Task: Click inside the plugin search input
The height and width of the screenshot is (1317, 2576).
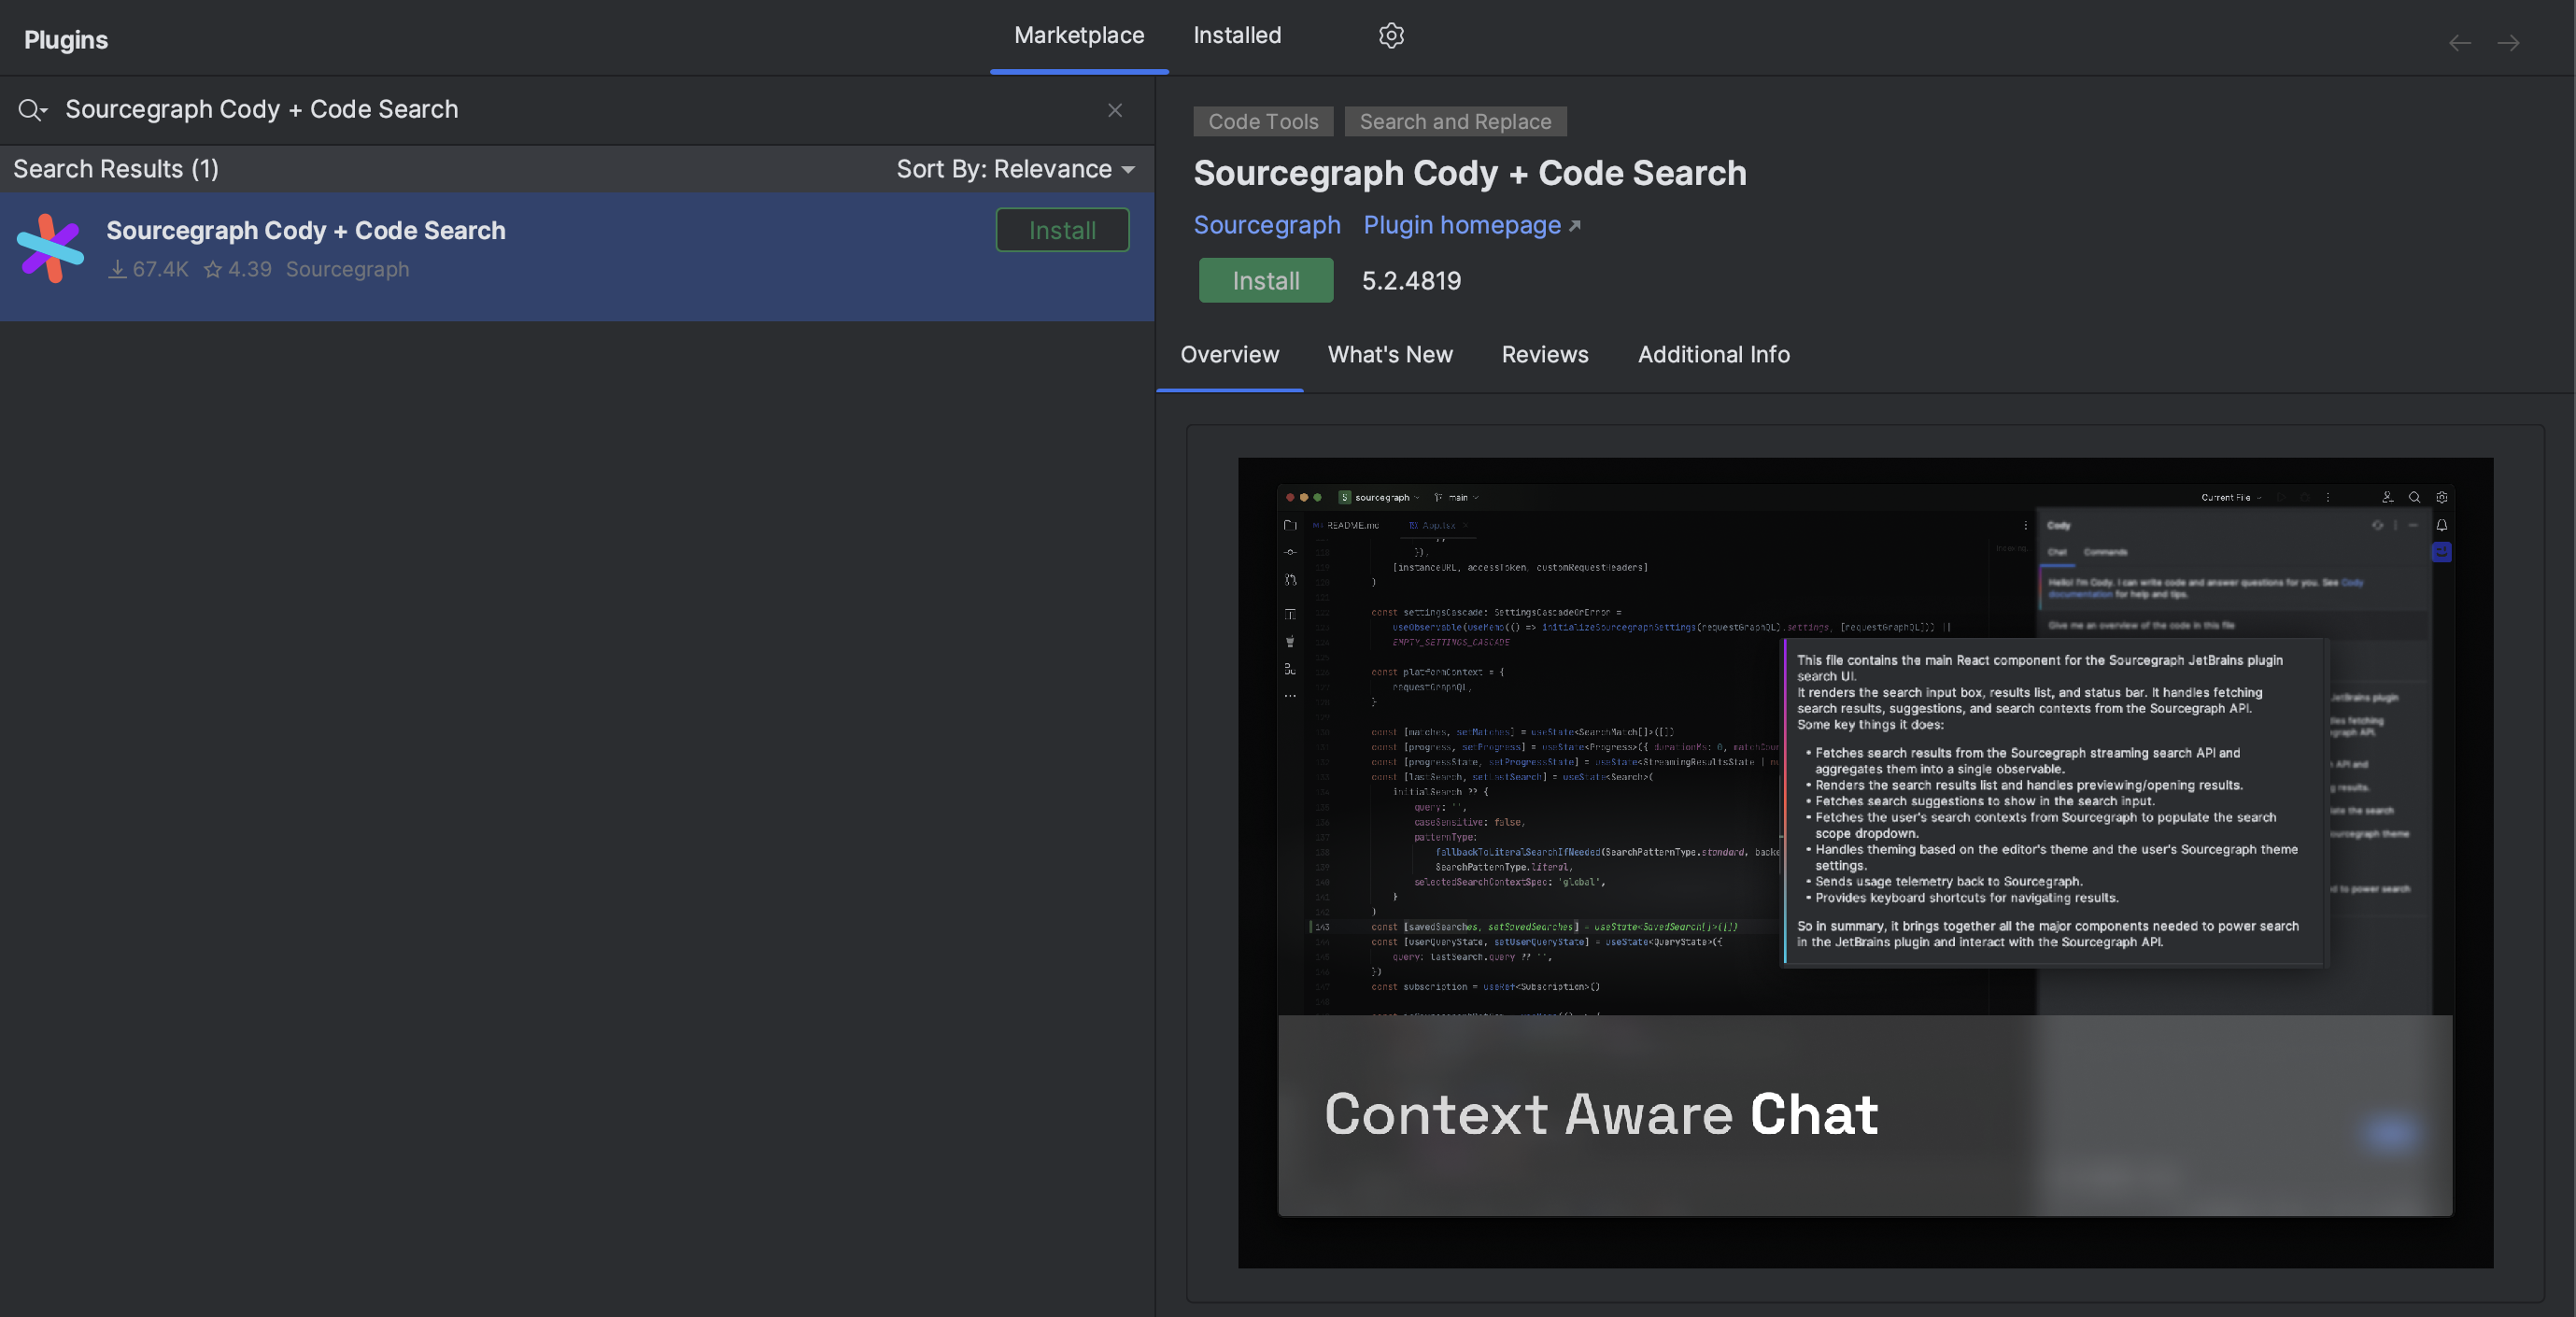Action: pos(578,110)
